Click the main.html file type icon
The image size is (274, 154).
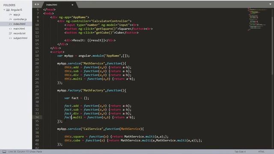(x=10, y=29)
